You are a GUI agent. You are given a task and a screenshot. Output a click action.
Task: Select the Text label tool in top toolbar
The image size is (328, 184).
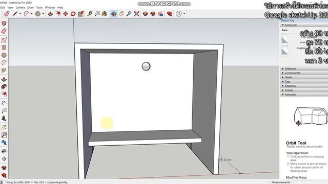click(97, 14)
